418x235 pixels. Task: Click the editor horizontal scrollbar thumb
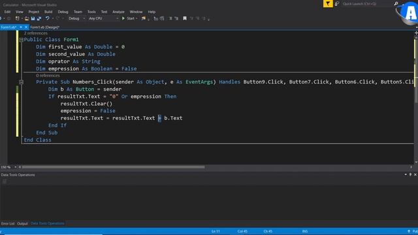click(113, 167)
